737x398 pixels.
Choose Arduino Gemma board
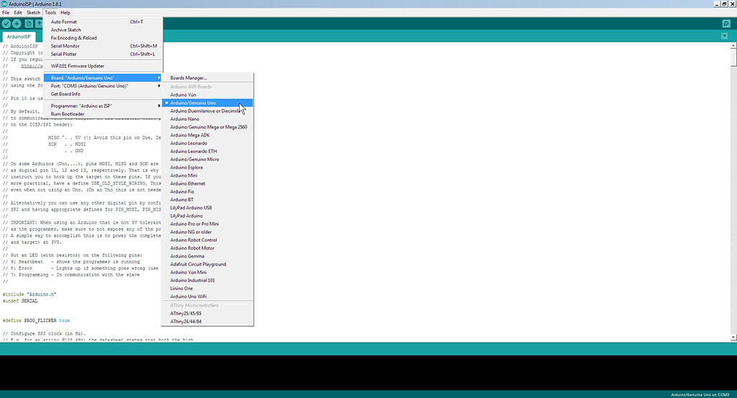click(x=207, y=256)
